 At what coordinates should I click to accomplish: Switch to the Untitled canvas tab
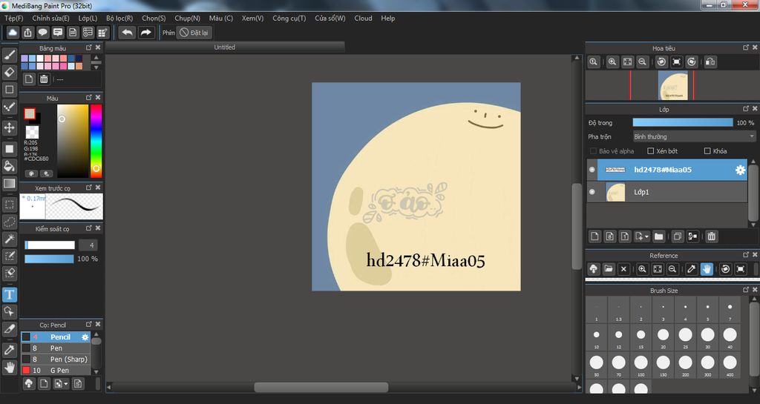[x=225, y=47]
